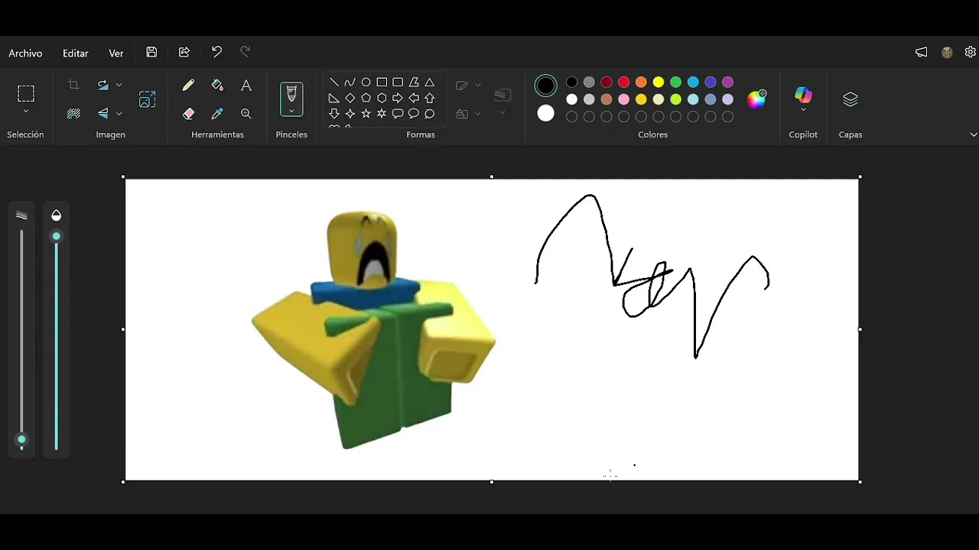
Task: Undo the last stroke
Action: 216,52
